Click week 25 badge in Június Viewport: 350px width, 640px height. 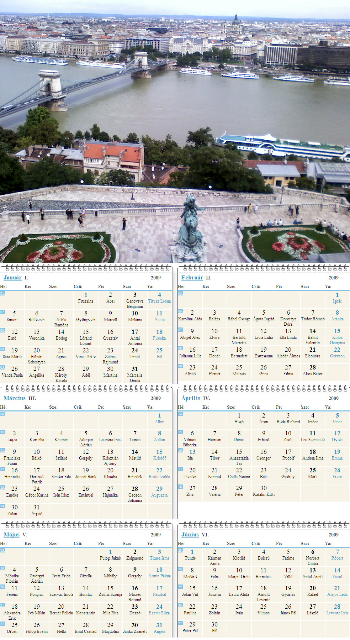[180, 587]
